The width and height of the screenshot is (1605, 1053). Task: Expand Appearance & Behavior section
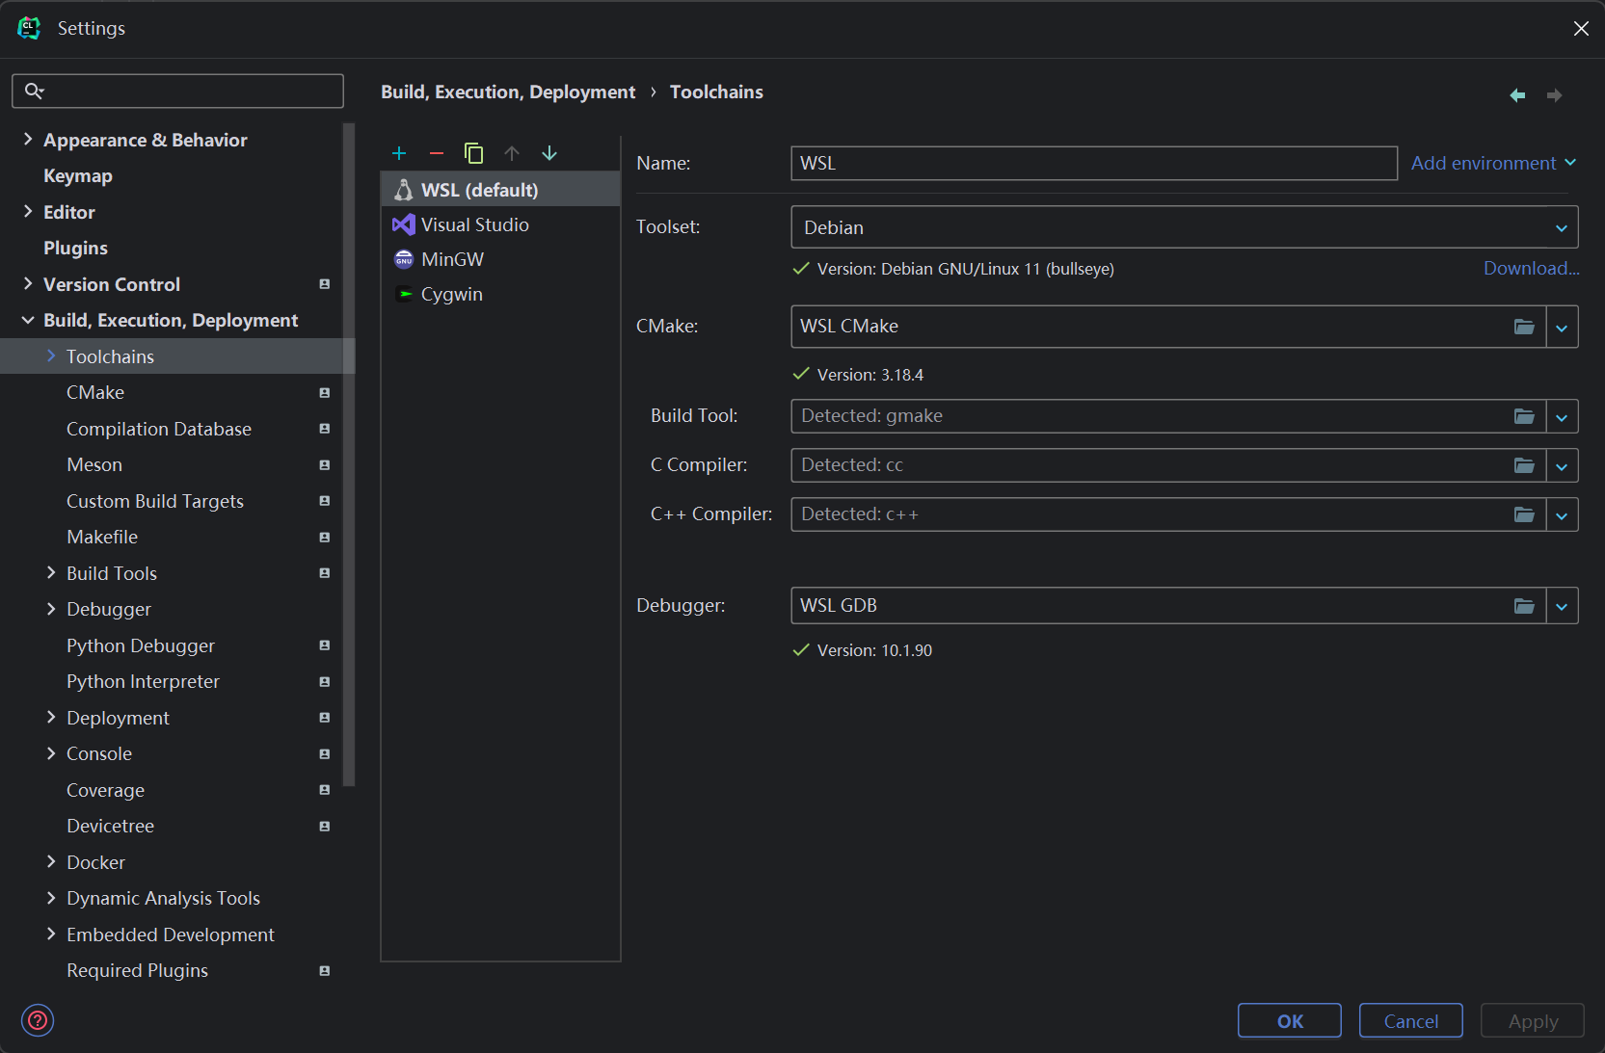tap(28, 140)
